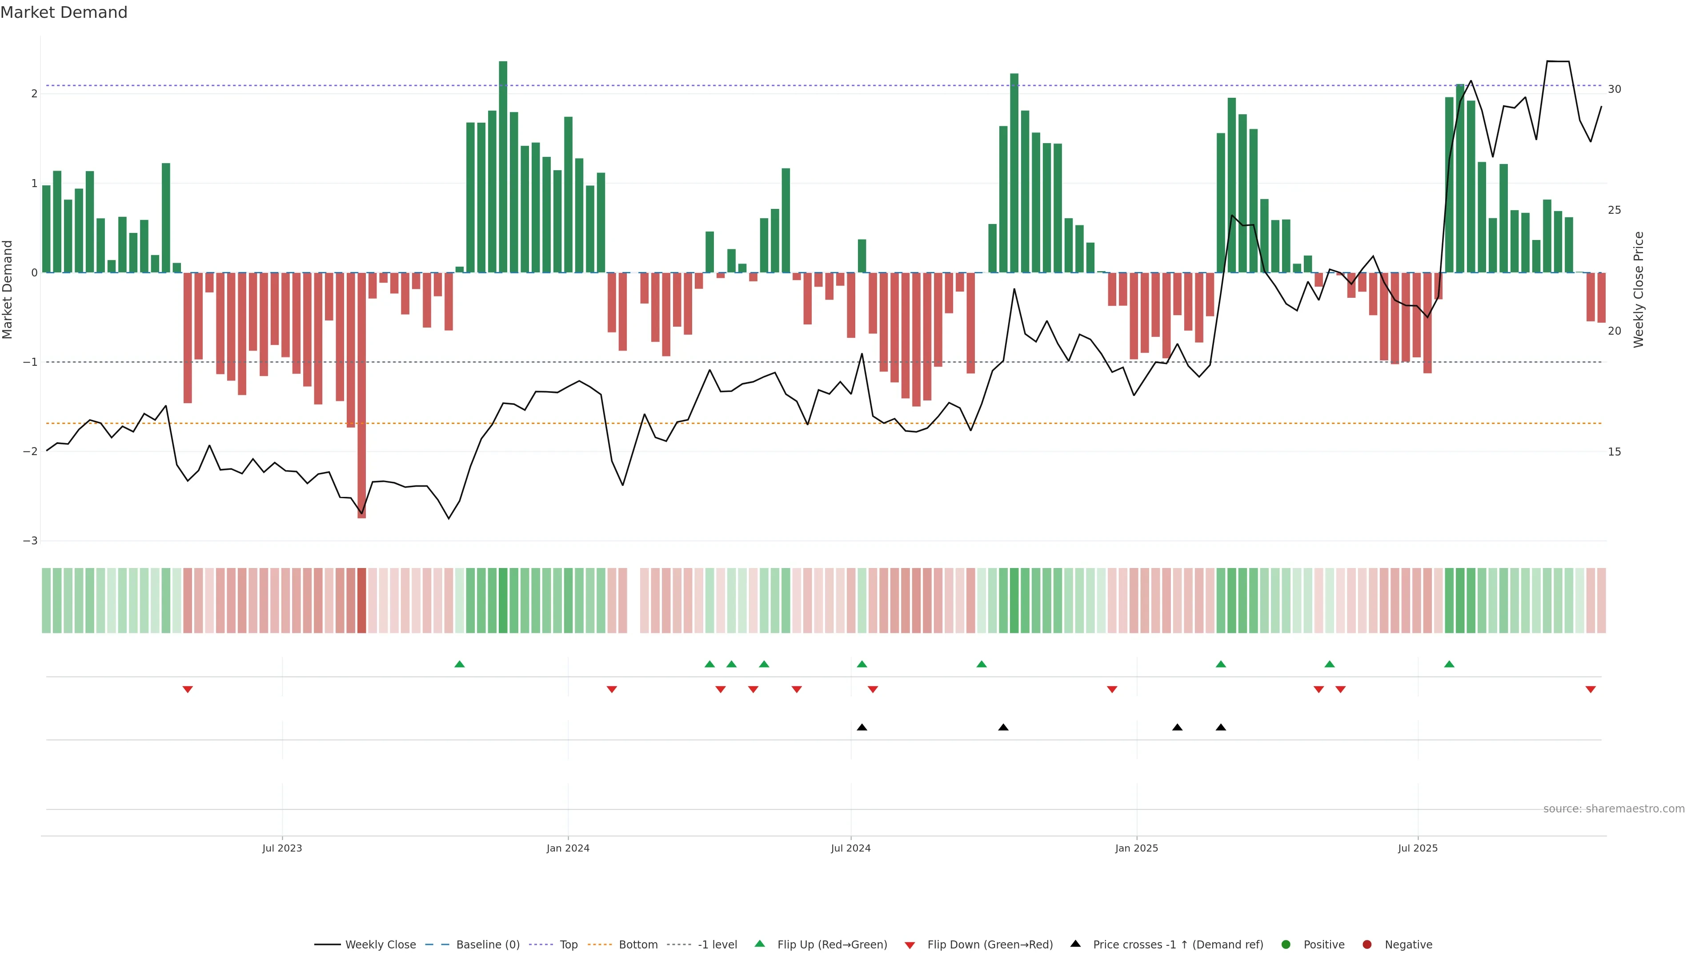Click the dark red Negative legend dot
1707x960 pixels.
(1366, 944)
